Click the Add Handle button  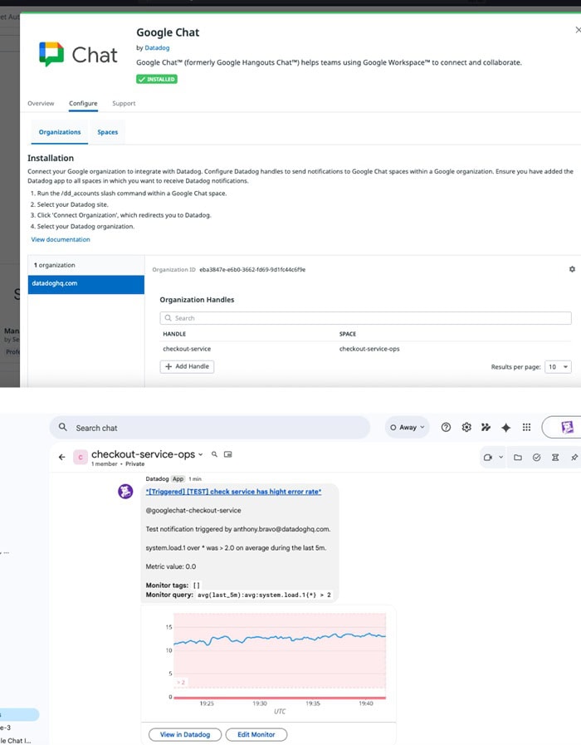coord(187,366)
